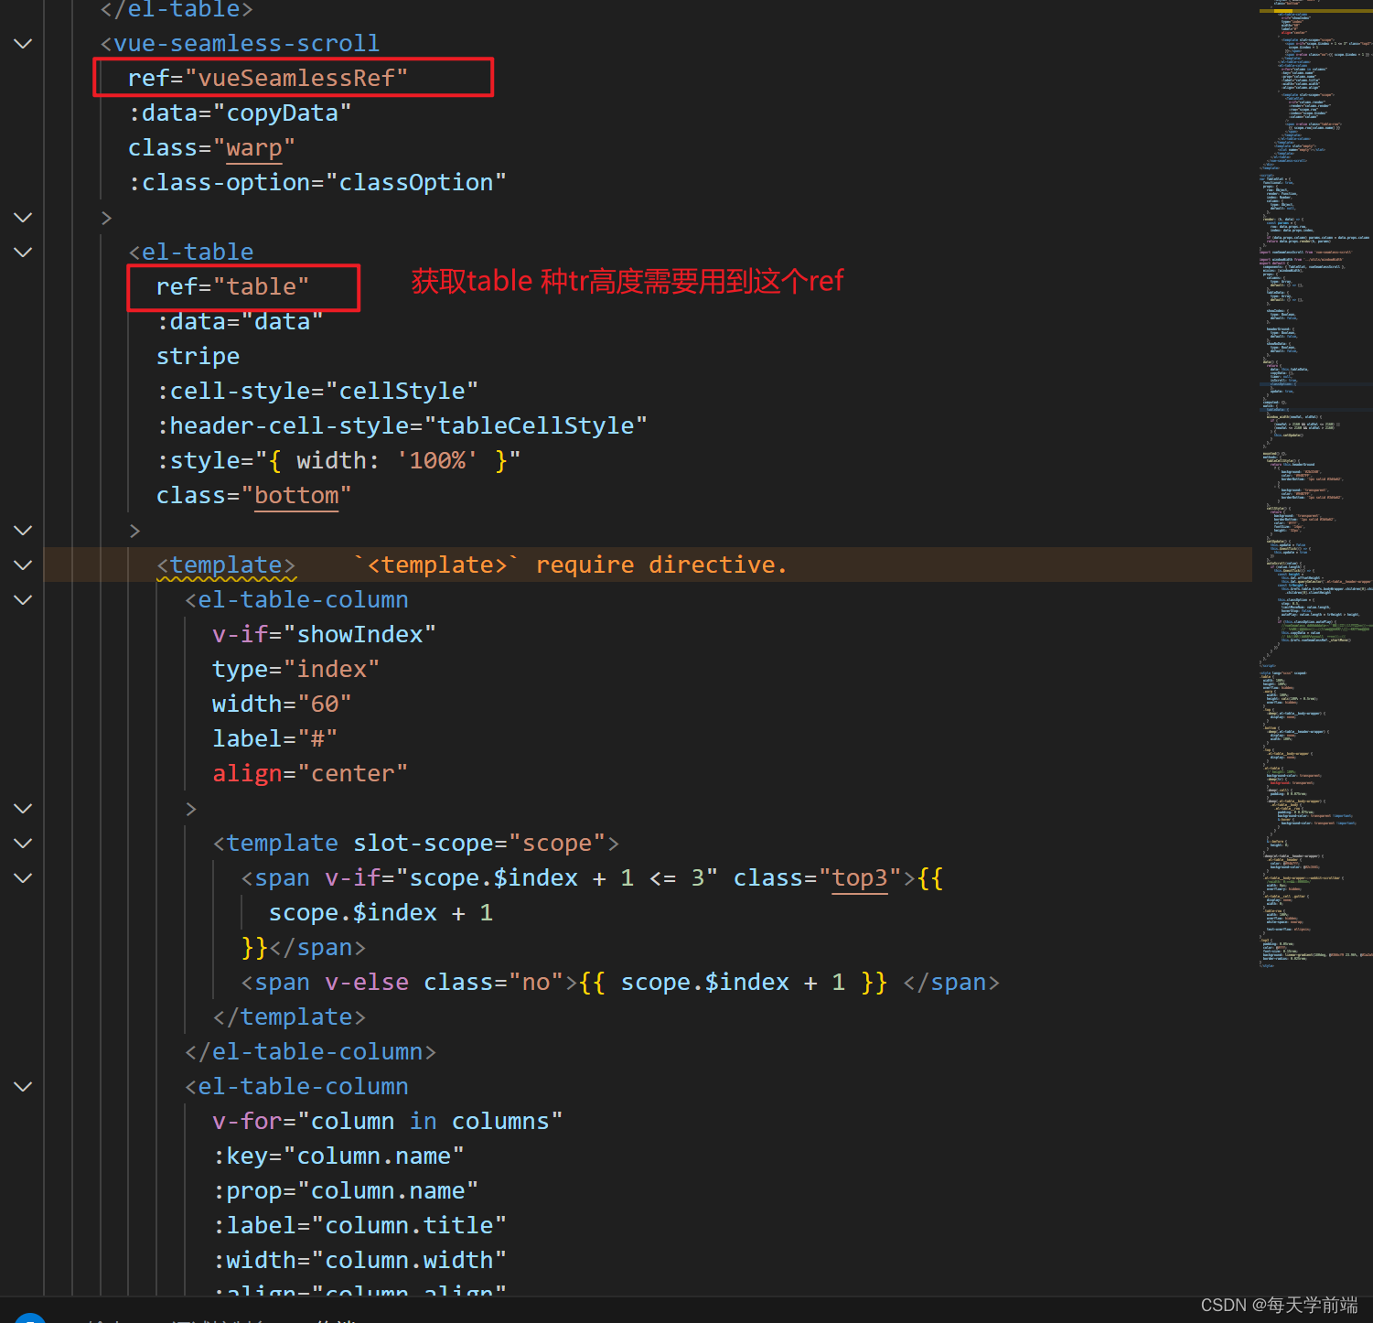
Task: Open the underlined bottom class definition
Action: click(x=295, y=495)
